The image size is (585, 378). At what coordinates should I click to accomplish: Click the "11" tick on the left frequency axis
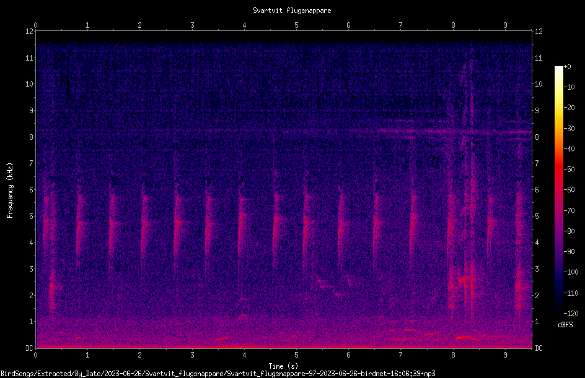tap(29, 58)
